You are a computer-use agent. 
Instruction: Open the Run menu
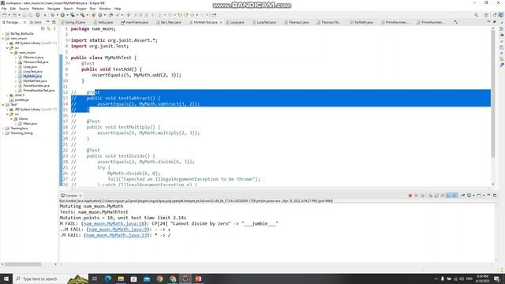tap(93, 9)
